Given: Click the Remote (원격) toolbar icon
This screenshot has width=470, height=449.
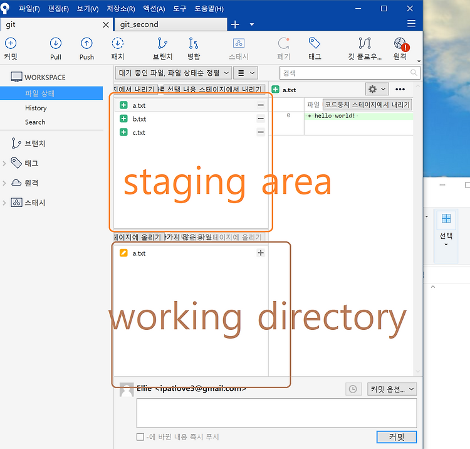Looking at the screenshot, I should point(401,44).
